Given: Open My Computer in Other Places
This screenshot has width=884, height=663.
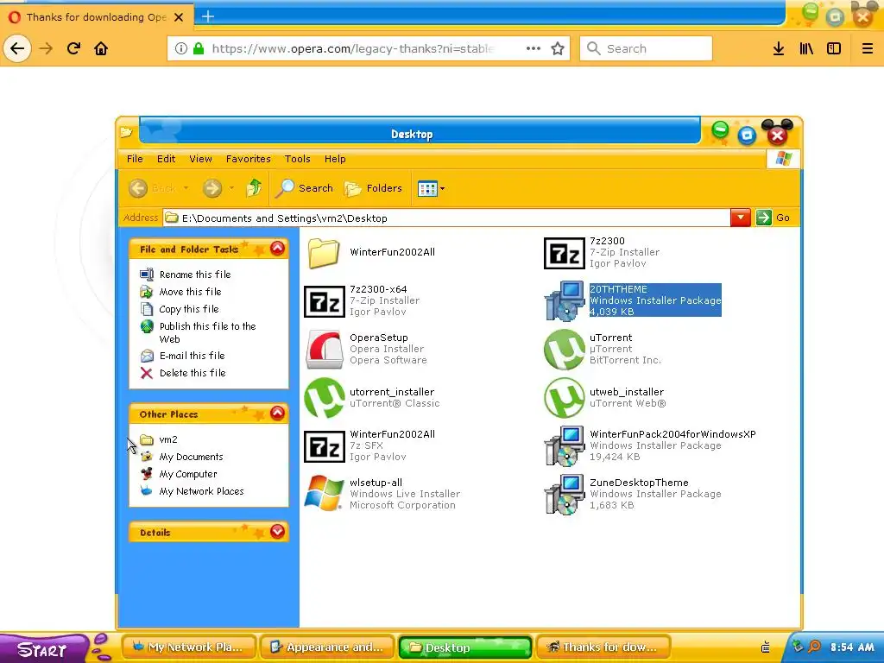Looking at the screenshot, I should tap(187, 474).
